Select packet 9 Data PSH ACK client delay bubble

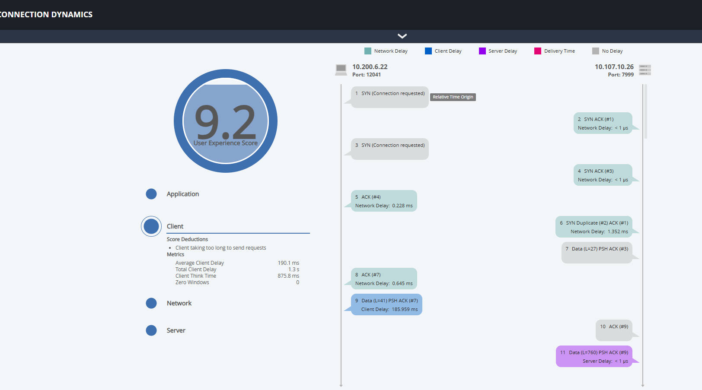[x=386, y=304]
